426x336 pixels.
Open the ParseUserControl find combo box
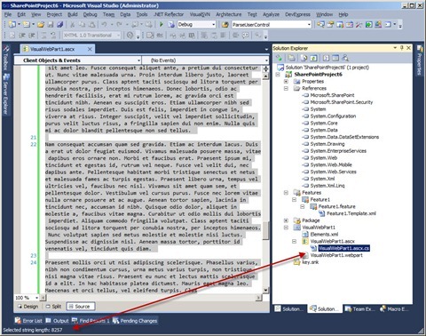309,25
